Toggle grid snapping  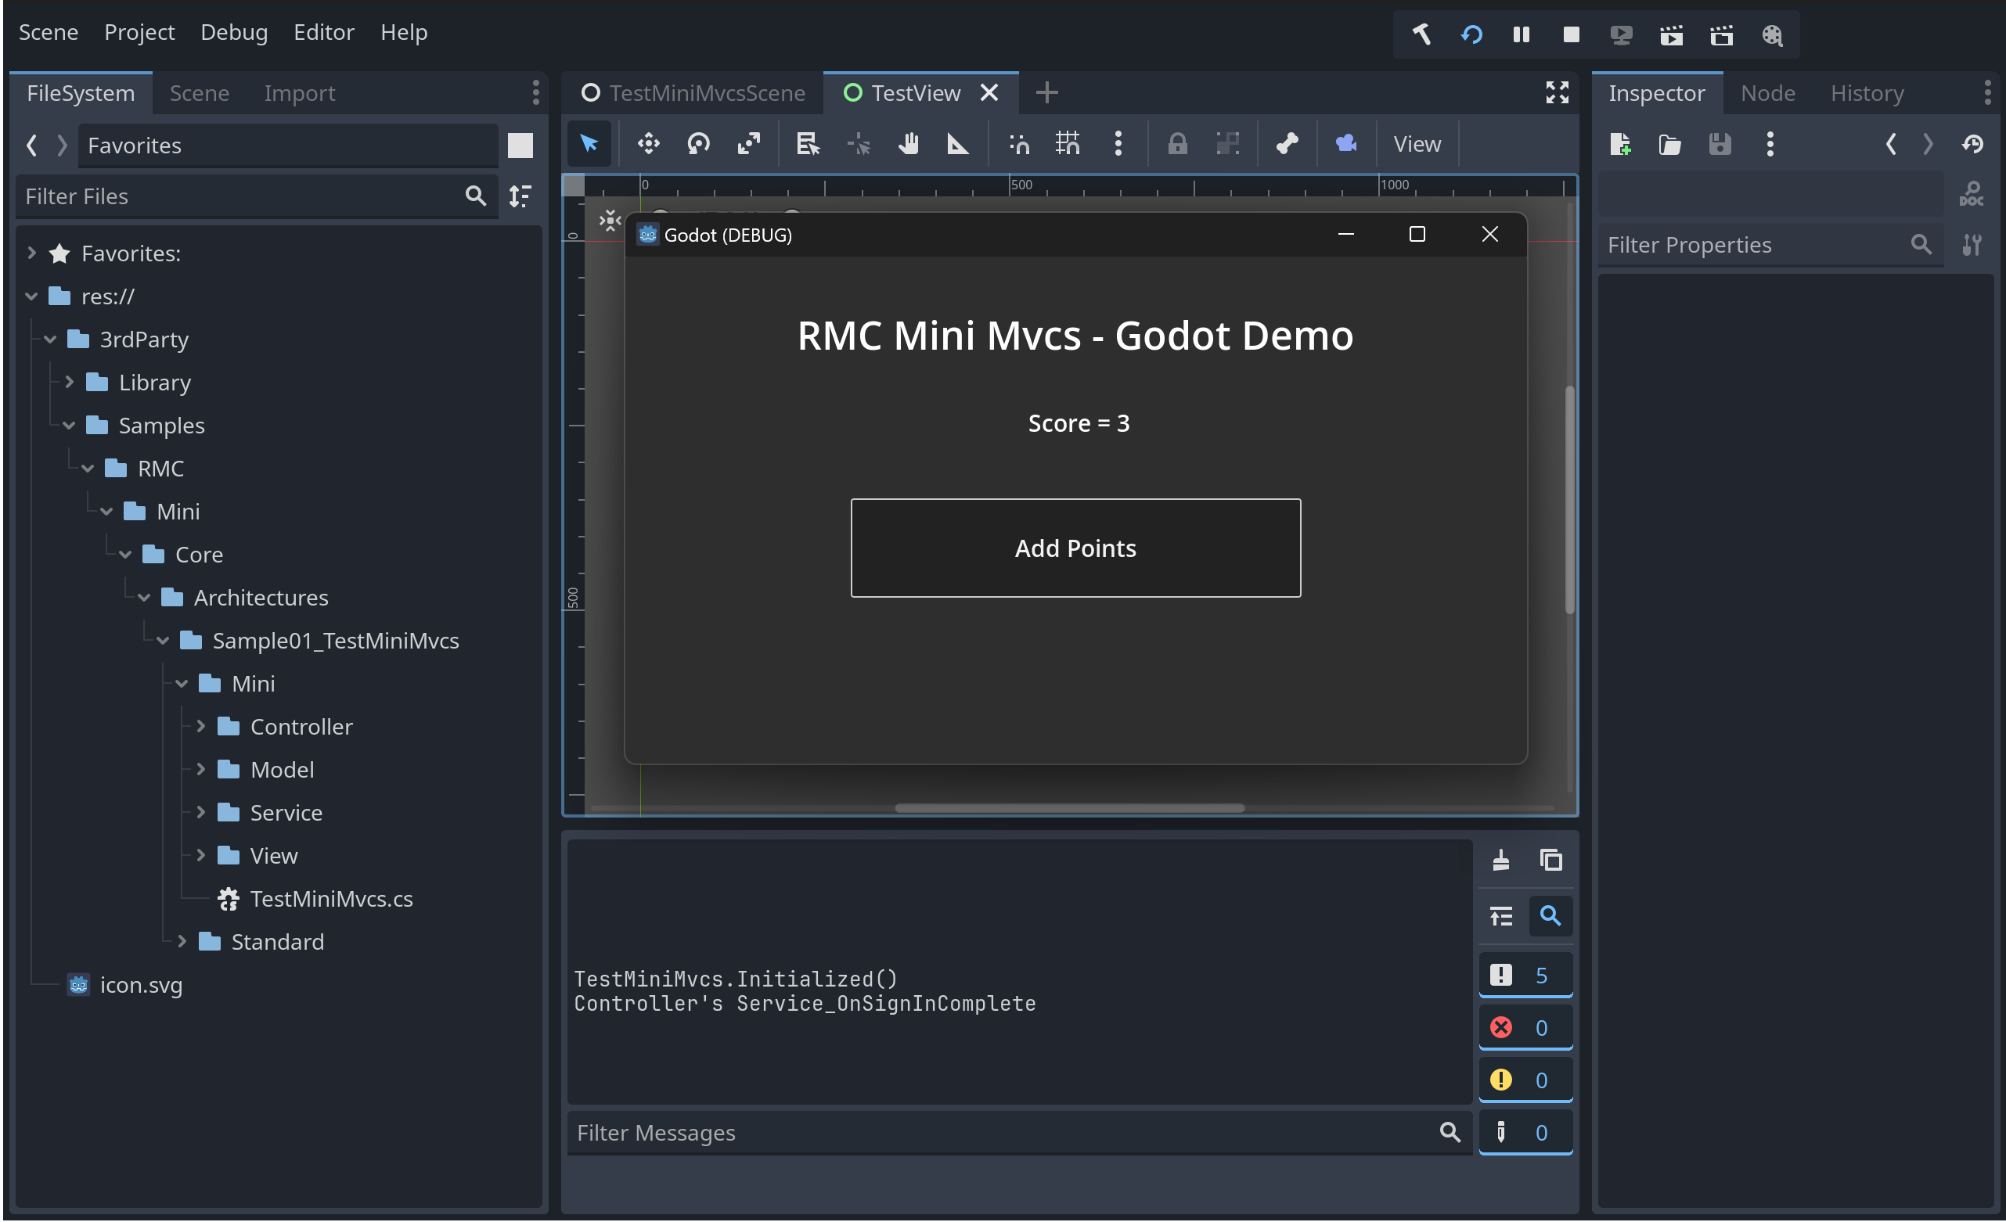click(x=1068, y=144)
